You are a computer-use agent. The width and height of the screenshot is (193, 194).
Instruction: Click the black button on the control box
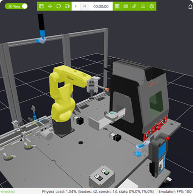click(x=100, y=178)
